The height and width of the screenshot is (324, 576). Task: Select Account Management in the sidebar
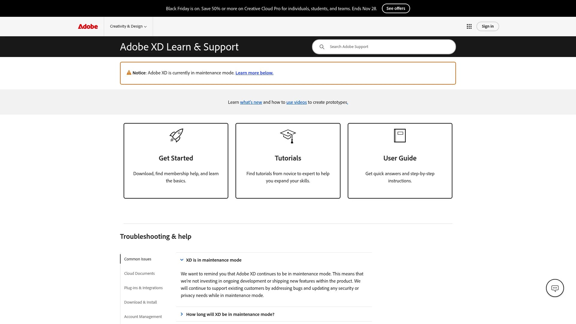(x=143, y=316)
